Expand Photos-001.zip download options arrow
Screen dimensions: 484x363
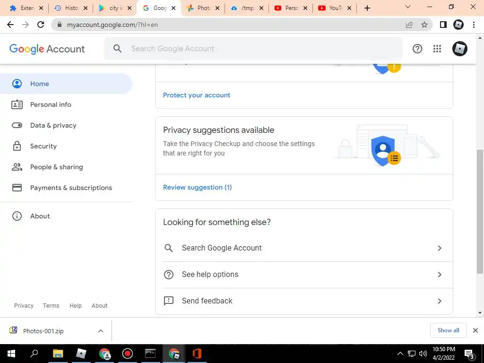tap(101, 331)
